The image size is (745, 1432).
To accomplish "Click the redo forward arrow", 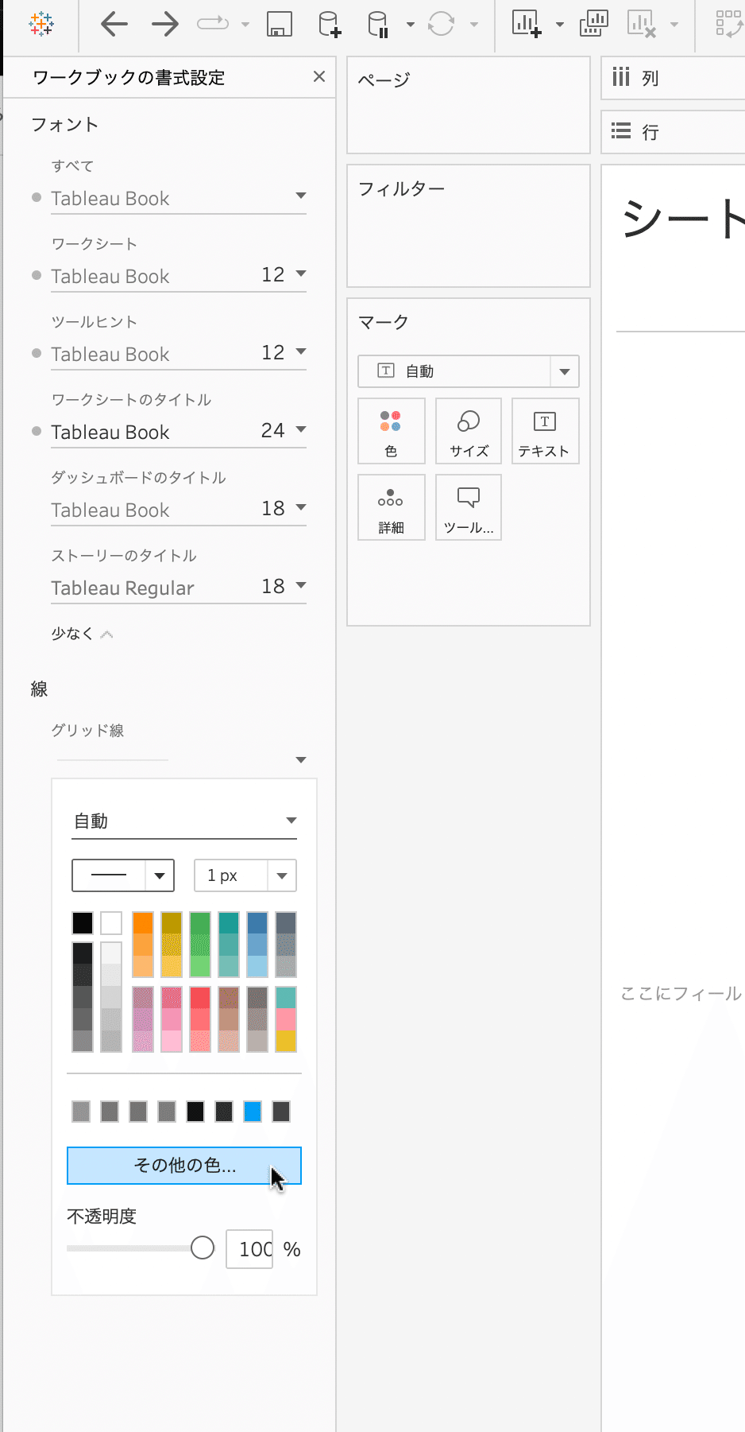I will (165, 24).
